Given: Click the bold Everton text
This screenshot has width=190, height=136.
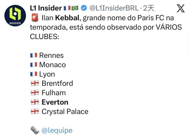Looking at the screenshot, I should click(55, 102).
